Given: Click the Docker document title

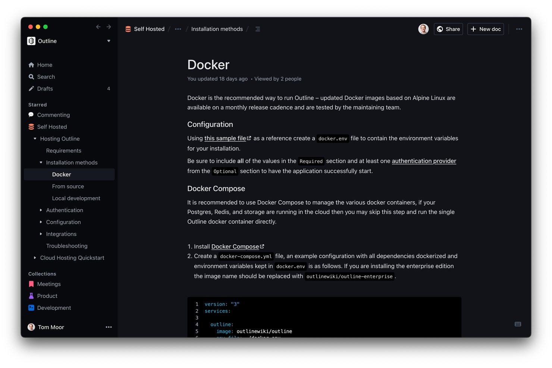Looking at the screenshot, I should pyautogui.click(x=208, y=65).
